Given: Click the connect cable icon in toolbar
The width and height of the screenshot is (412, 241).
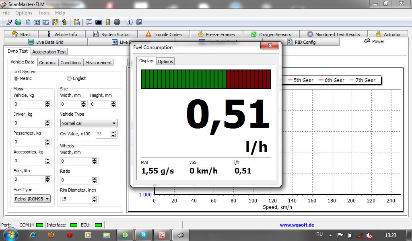Looking at the screenshot, I should 8,22.
